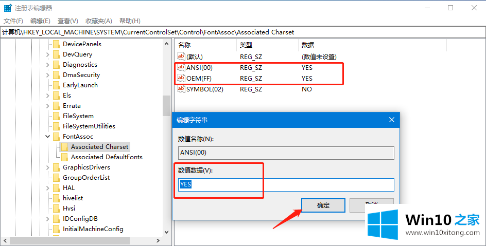This screenshot has width=486, height=246.
Task: Click the (默认) default value icon
Action: (181, 57)
